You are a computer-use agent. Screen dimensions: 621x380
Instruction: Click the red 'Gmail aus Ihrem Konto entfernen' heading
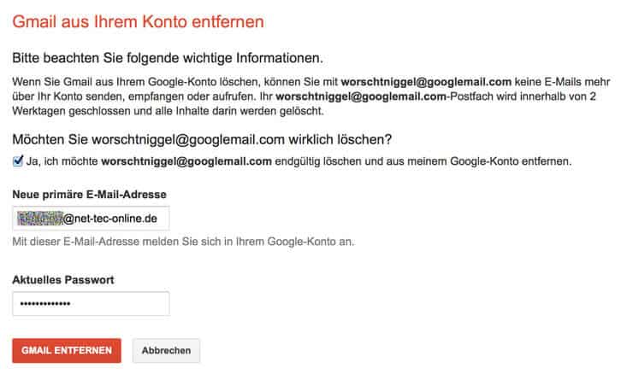click(139, 21)
